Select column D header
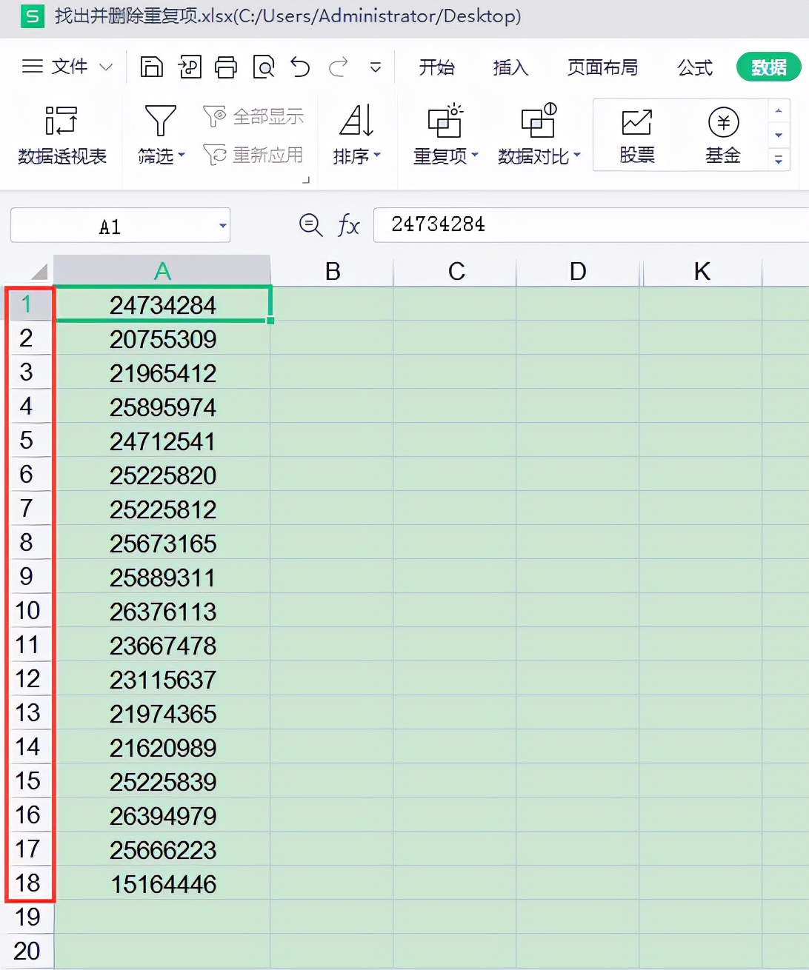809x970 pixels. (578, 271)
